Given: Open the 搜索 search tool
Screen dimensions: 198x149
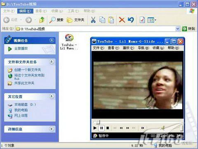Looking at the screenshot, I should [x=56, y=20].
